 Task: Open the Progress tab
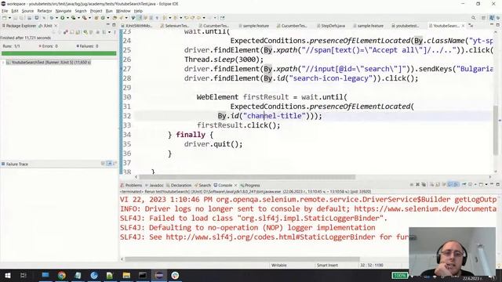pos(250,185)
